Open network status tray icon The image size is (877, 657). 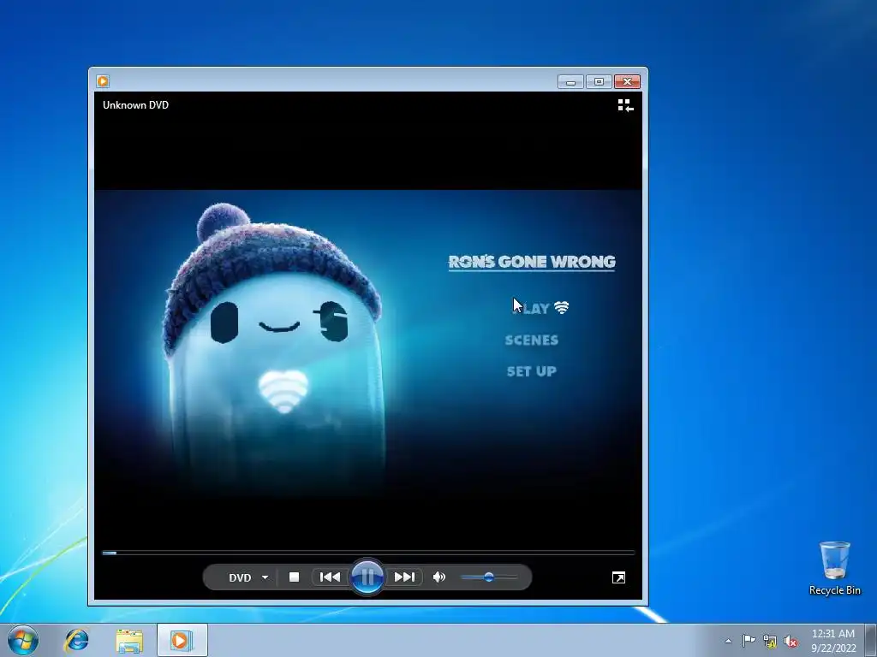[770, 642]
